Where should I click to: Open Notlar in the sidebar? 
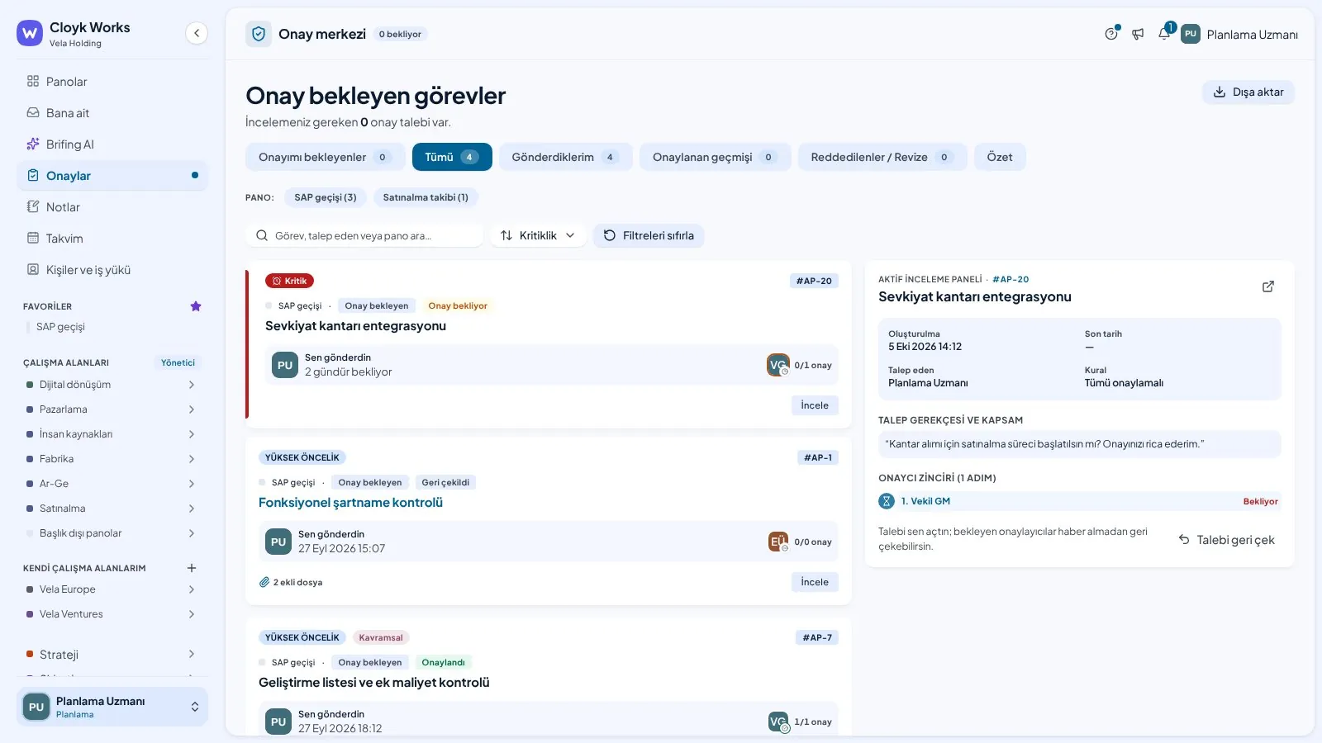[x=112, y=207]
